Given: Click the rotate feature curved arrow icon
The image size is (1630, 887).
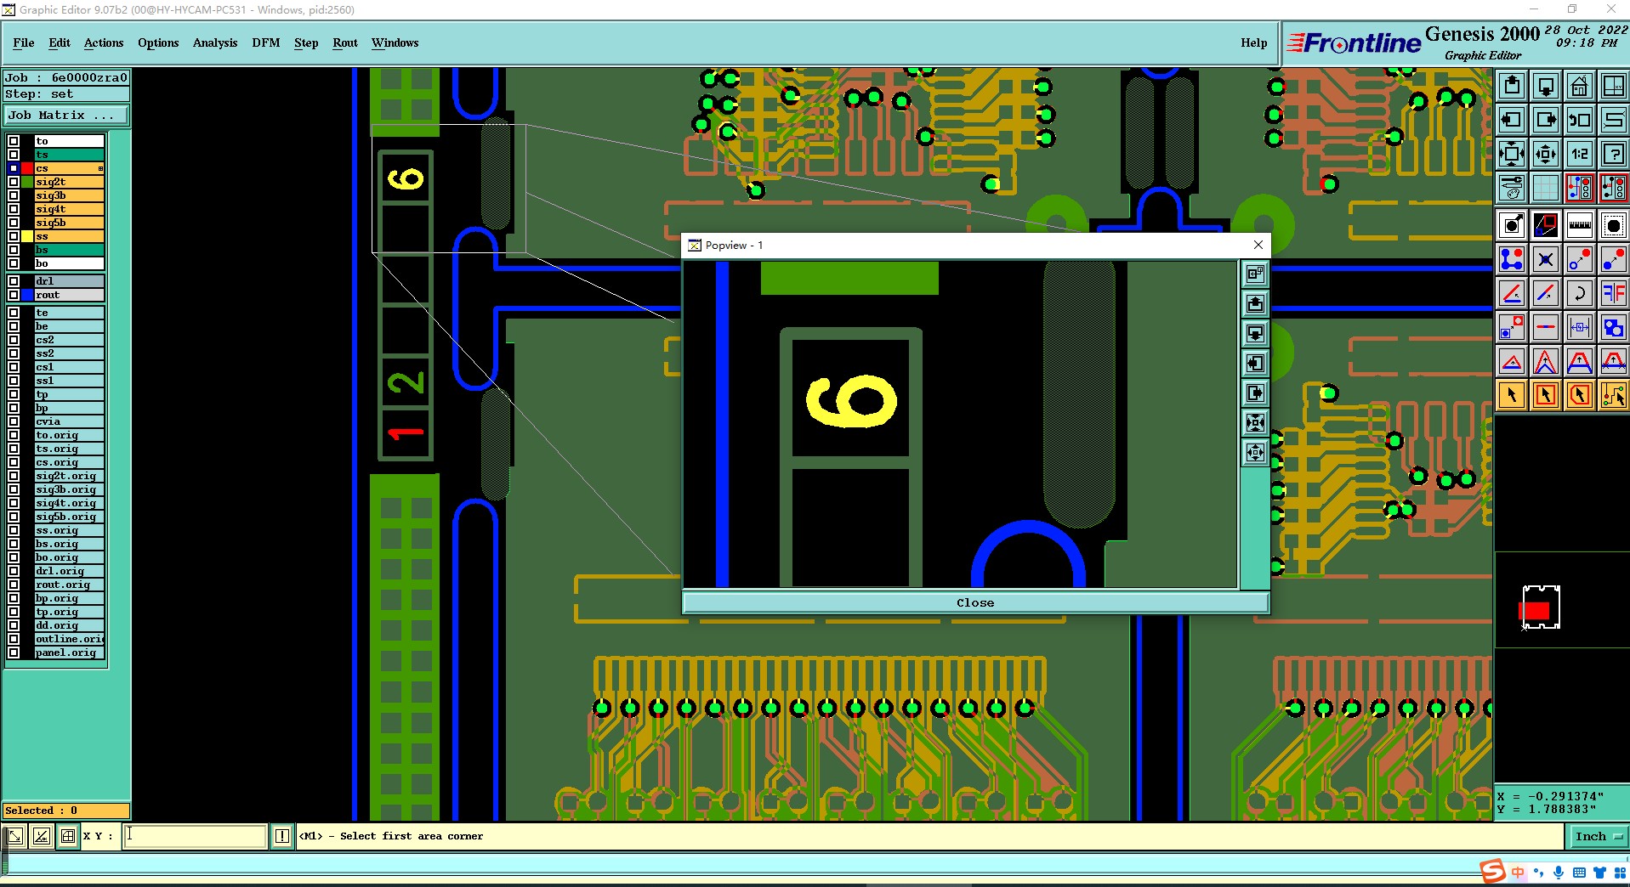Looking at the screenshot, I should [x=1580, y=293].
